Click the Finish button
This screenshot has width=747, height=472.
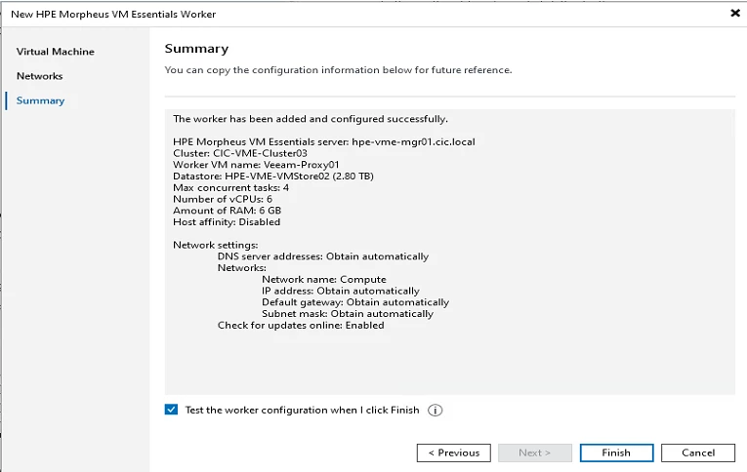click(616, 452)
